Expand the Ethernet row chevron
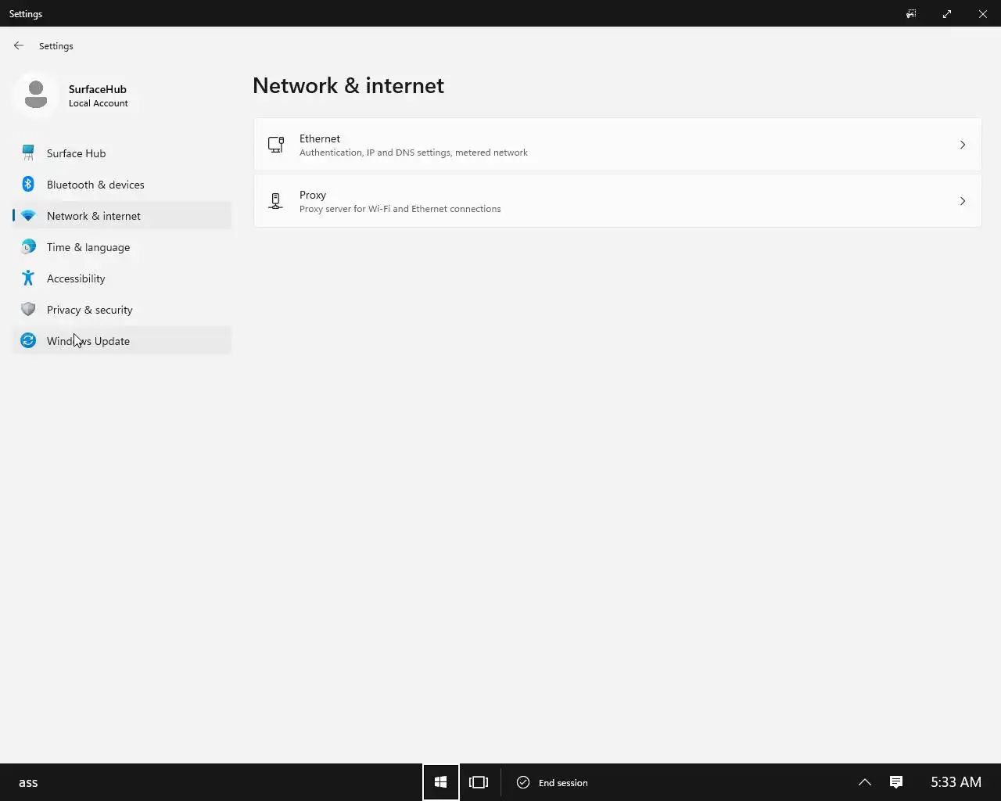The image size is (1001, 801). pyautogui.click(x=963, y=145)
